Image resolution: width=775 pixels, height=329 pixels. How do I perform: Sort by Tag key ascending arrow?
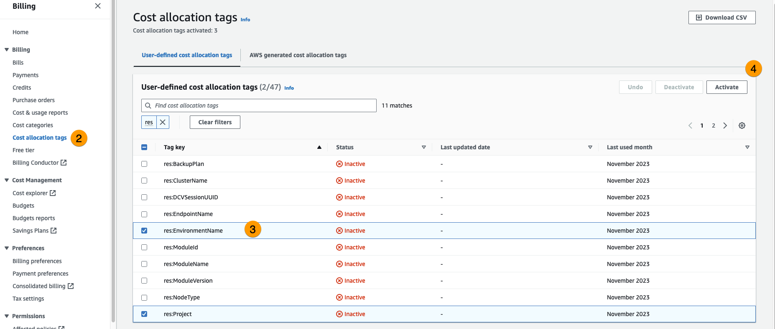click(x=319, y=147)
